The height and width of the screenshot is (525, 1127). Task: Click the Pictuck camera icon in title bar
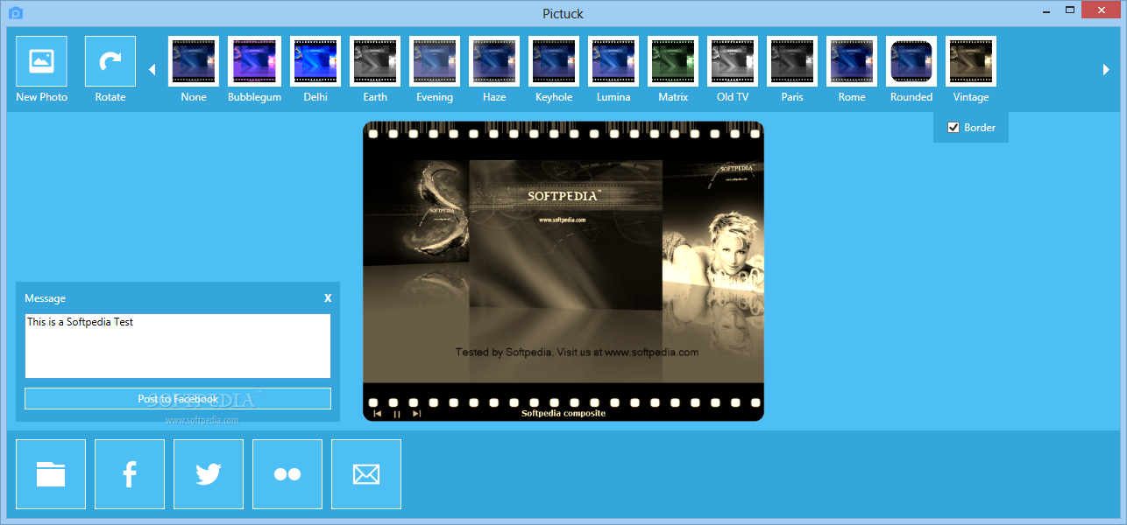(x=15, y=13)
